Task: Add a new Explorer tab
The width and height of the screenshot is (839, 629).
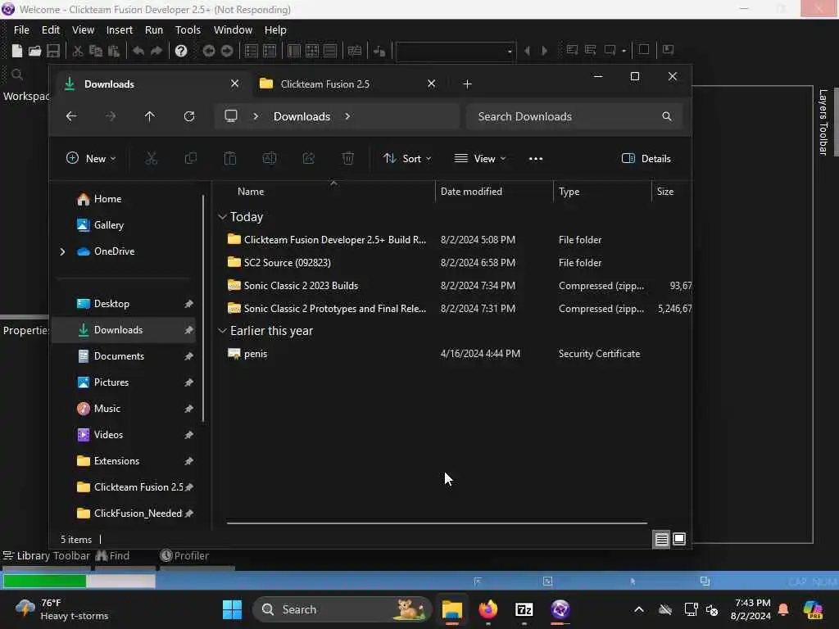Action: coord(467,84)
